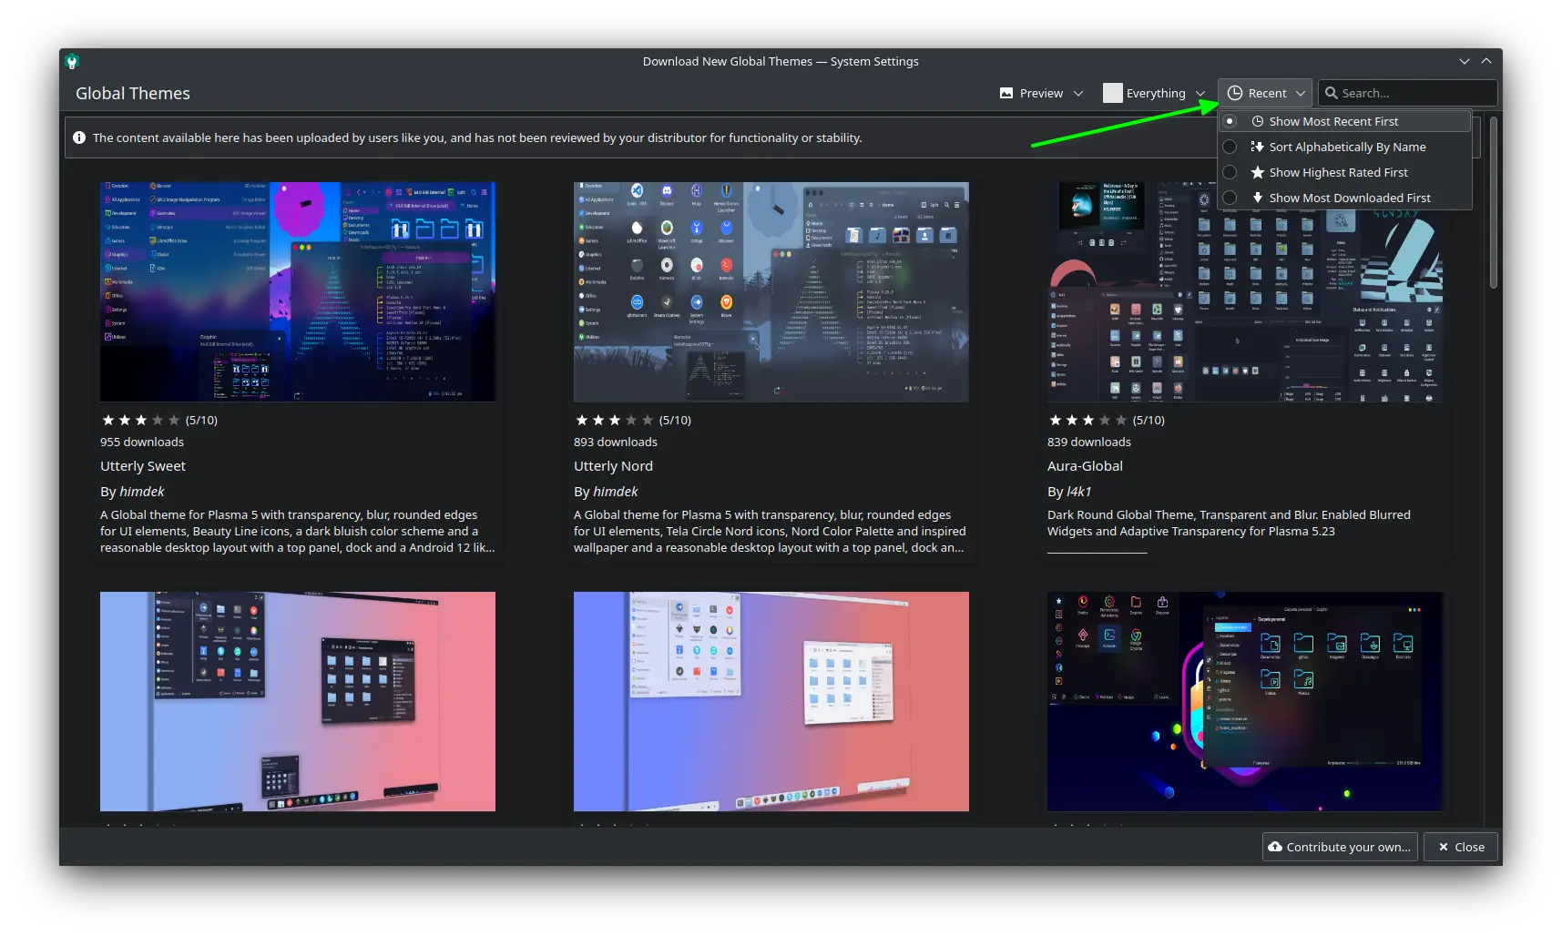Open the dark gradient theme thumbnail in second row
This screenshot has height=936, width=1562.
pyautogui.click(x=298, y=701)
